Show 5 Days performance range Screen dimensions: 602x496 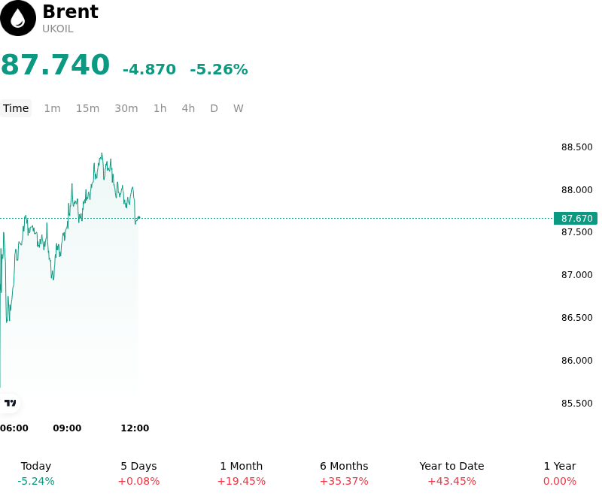pos(138,473)
